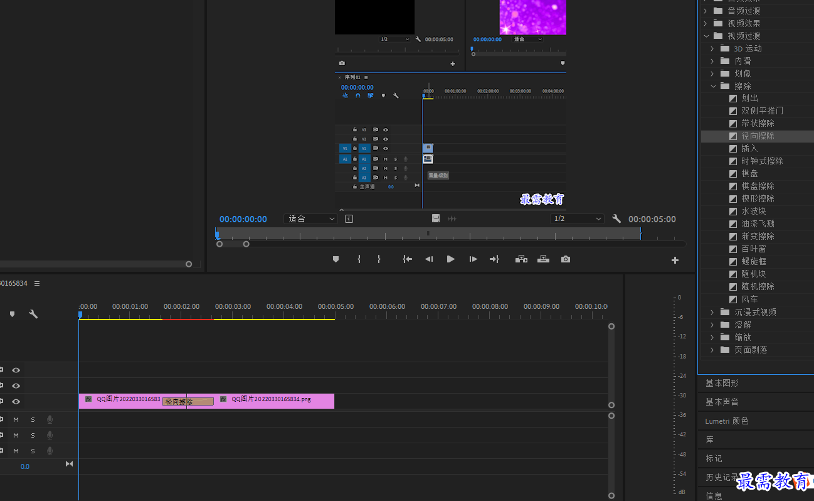The height and width of the screenshot is (501, 814).
Task: Select the 棋盘擦除 transition
Action: click(758, 186)
